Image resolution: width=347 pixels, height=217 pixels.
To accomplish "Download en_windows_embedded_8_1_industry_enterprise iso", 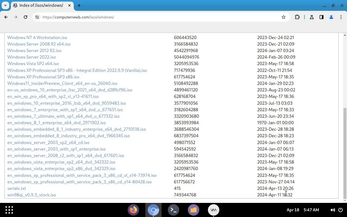I will 76,129.
